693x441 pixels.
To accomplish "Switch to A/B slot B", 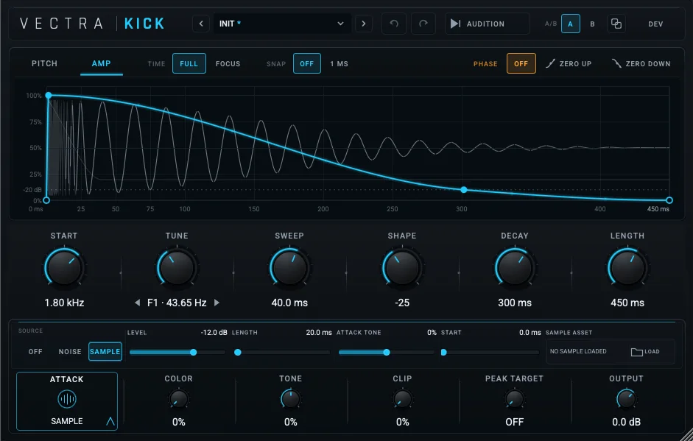I will [592, 24].
